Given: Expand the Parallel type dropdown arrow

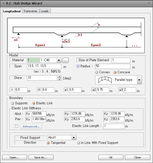Looking at the screenshot, I should (x=139, y=80).
